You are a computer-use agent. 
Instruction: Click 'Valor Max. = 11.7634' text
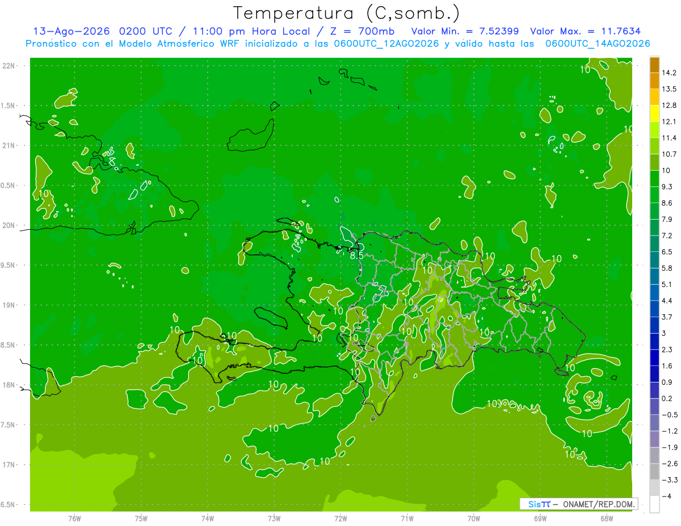tap(586, 31)
